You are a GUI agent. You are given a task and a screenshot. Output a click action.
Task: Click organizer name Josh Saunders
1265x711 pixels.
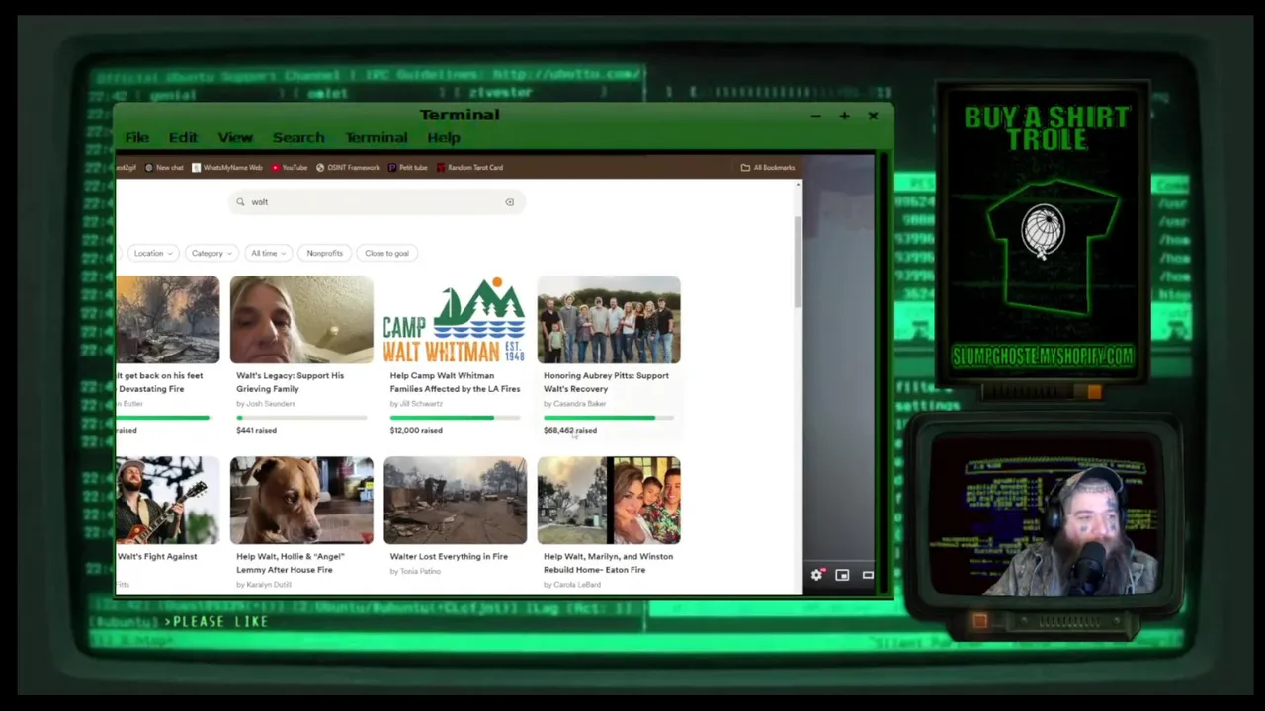[x=270, y=404]
